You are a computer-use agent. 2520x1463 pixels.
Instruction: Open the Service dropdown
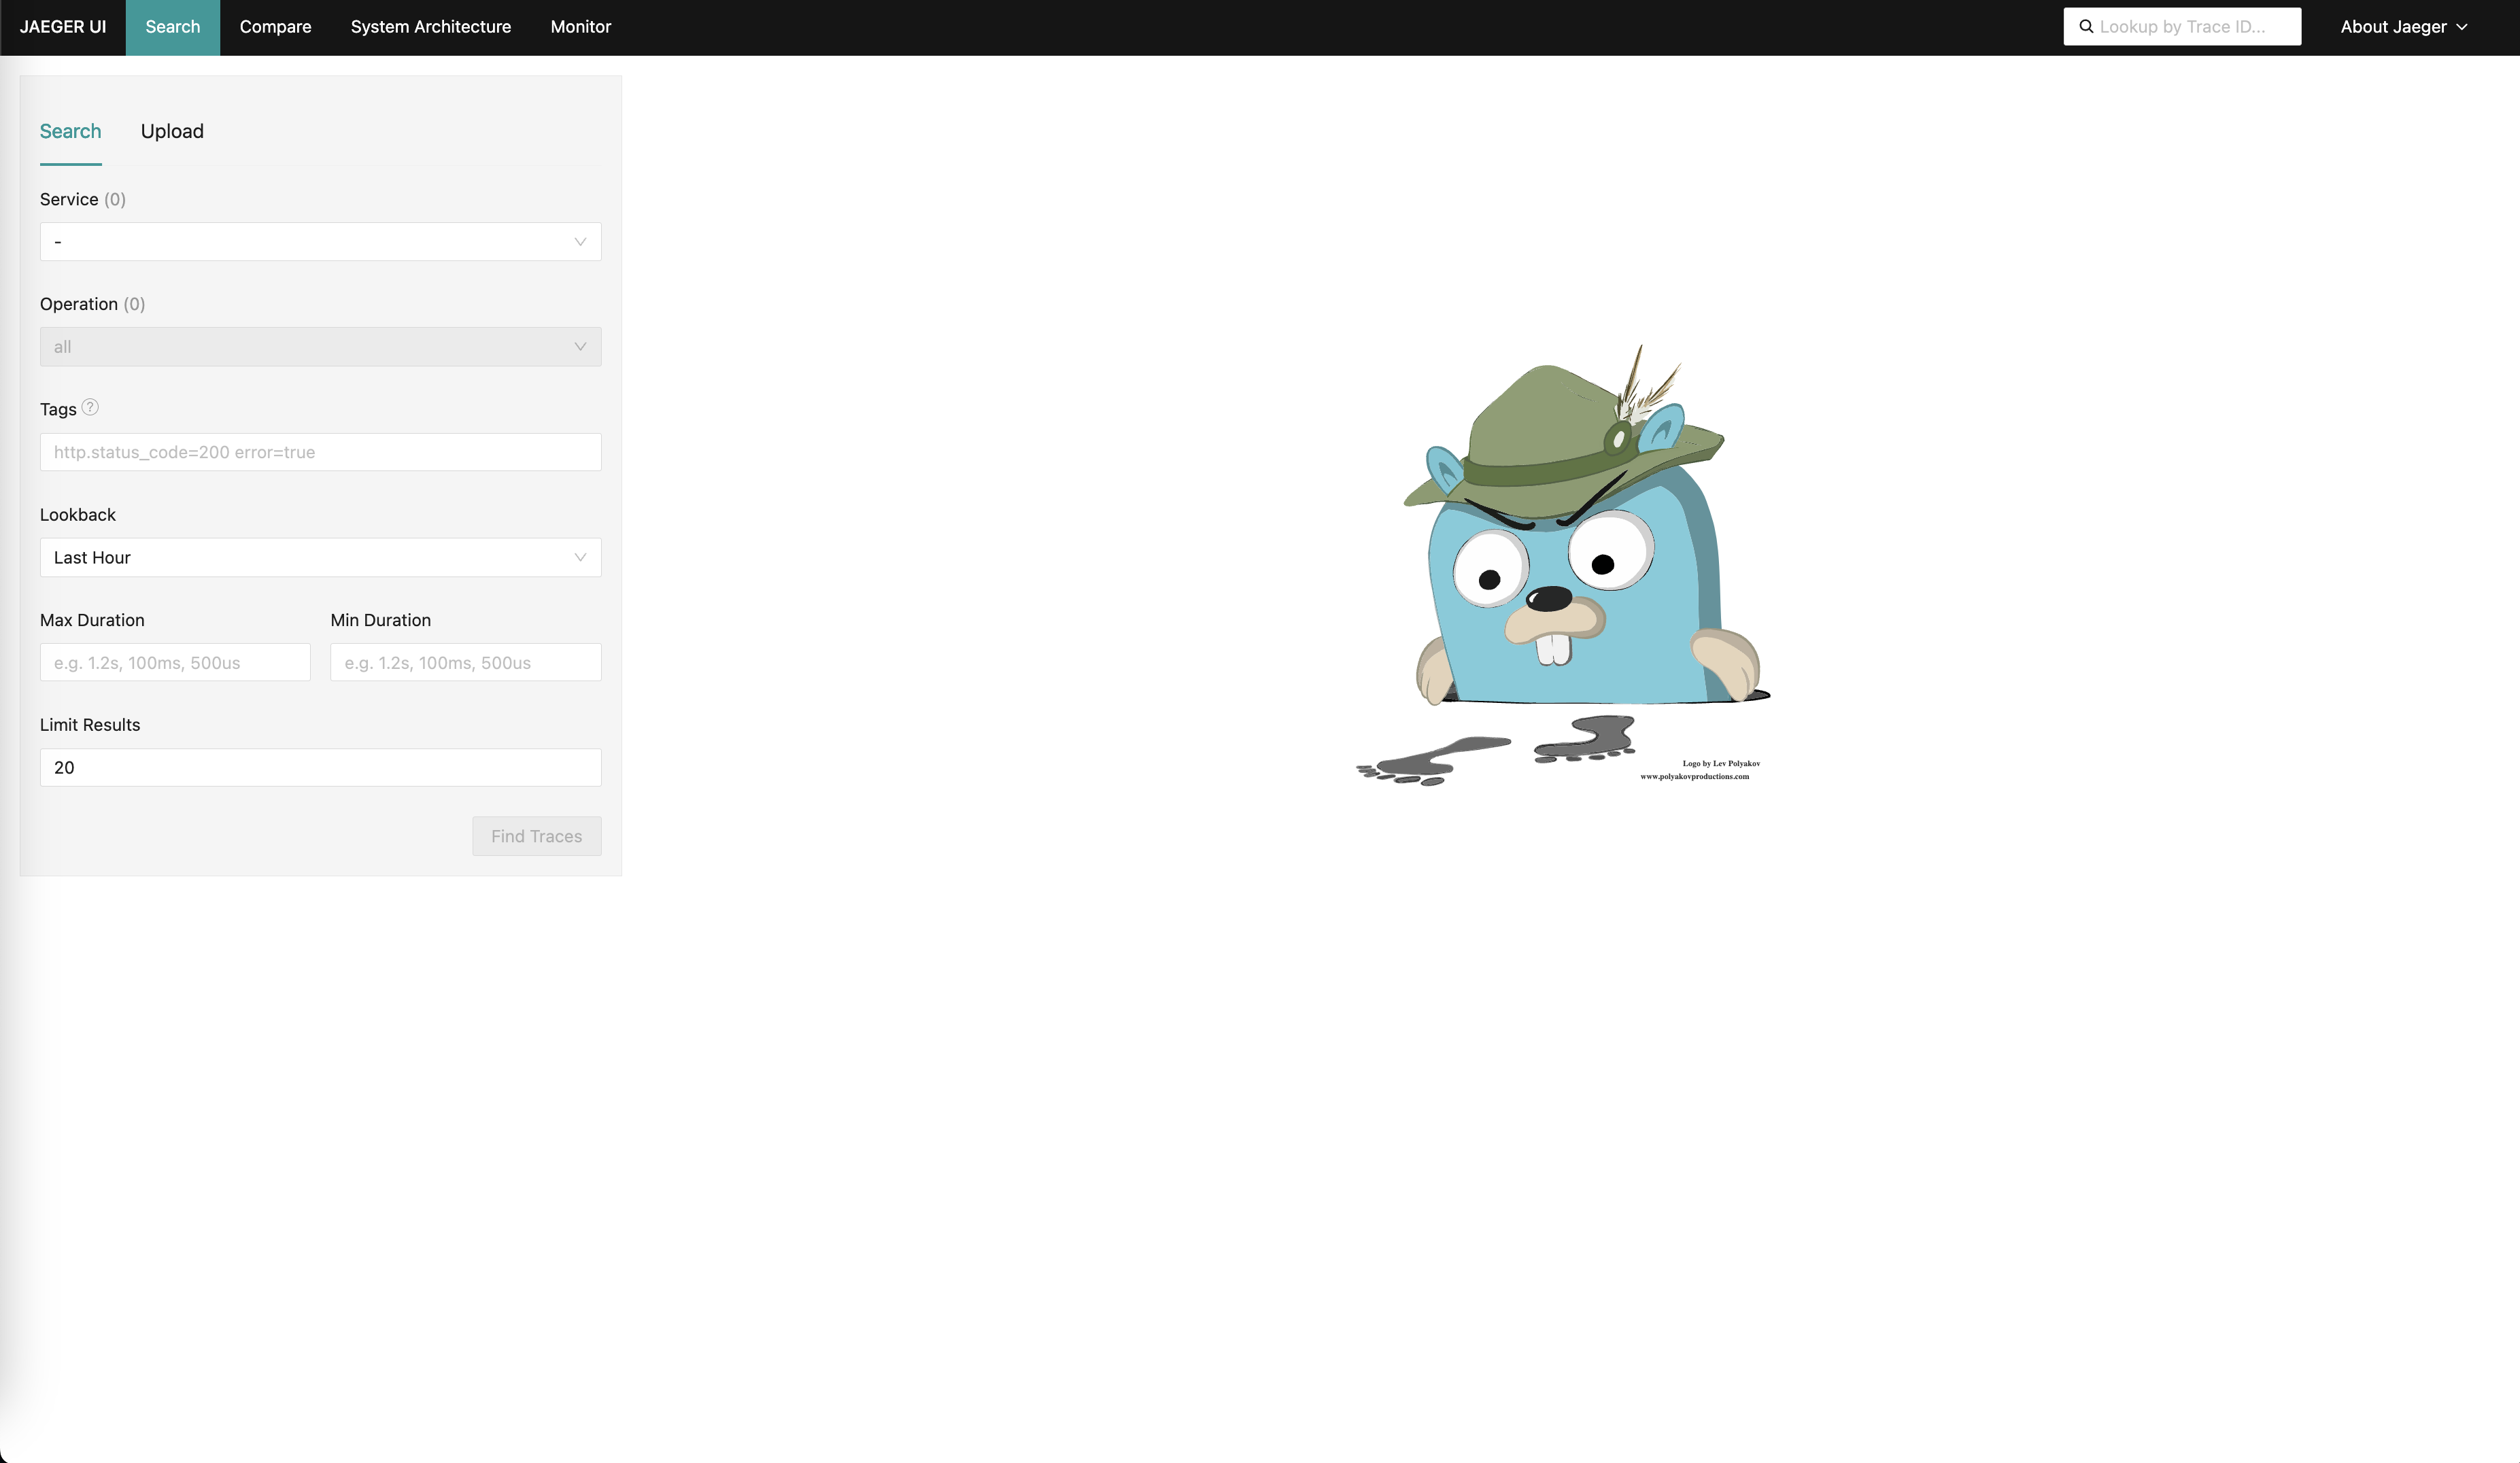tap(320, 242)
